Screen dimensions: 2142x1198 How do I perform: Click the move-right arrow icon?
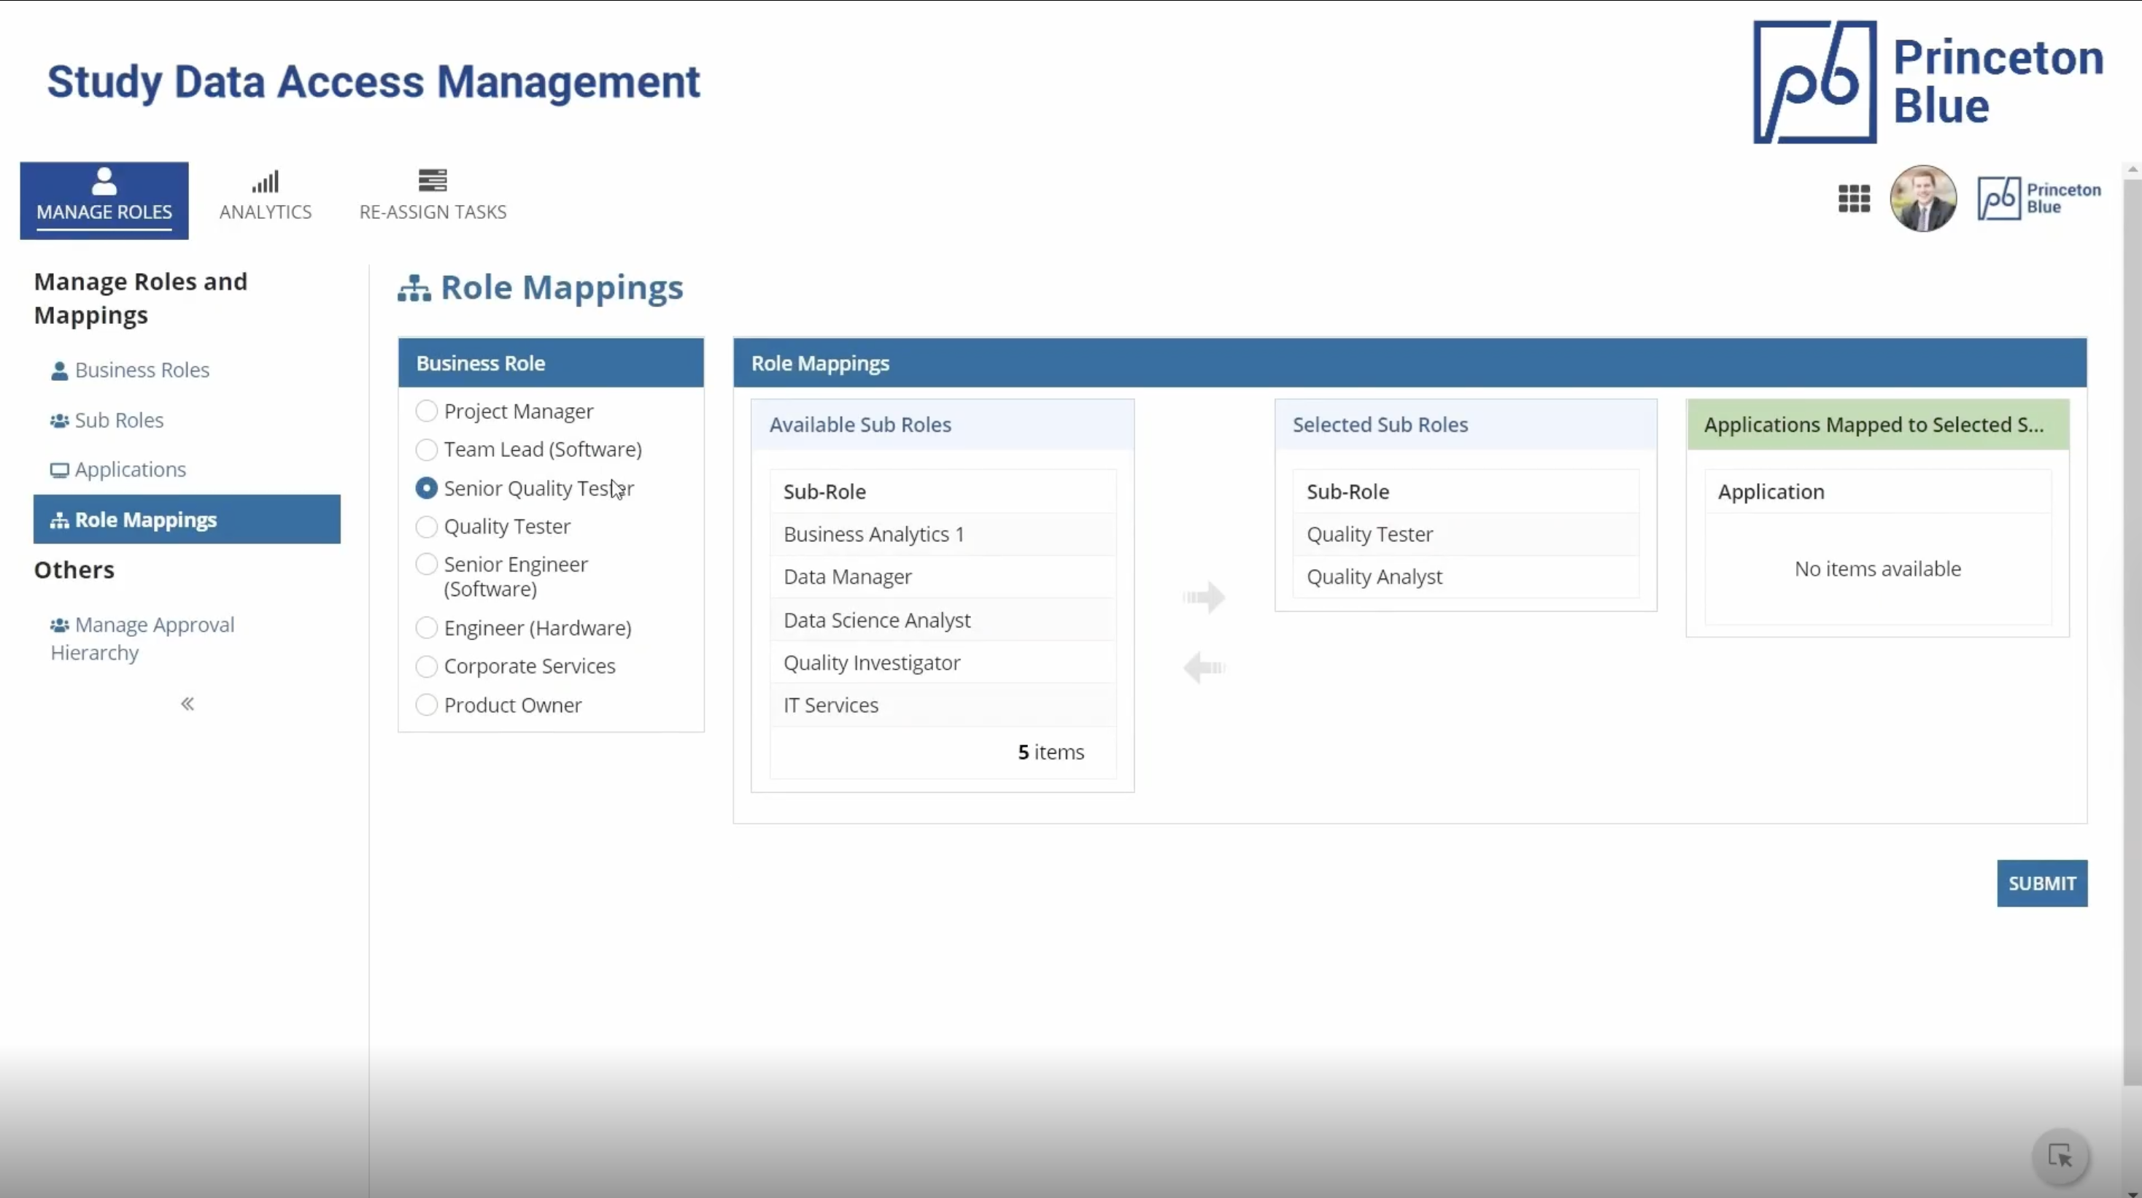pyautogui.click(x=1203, y=597)
